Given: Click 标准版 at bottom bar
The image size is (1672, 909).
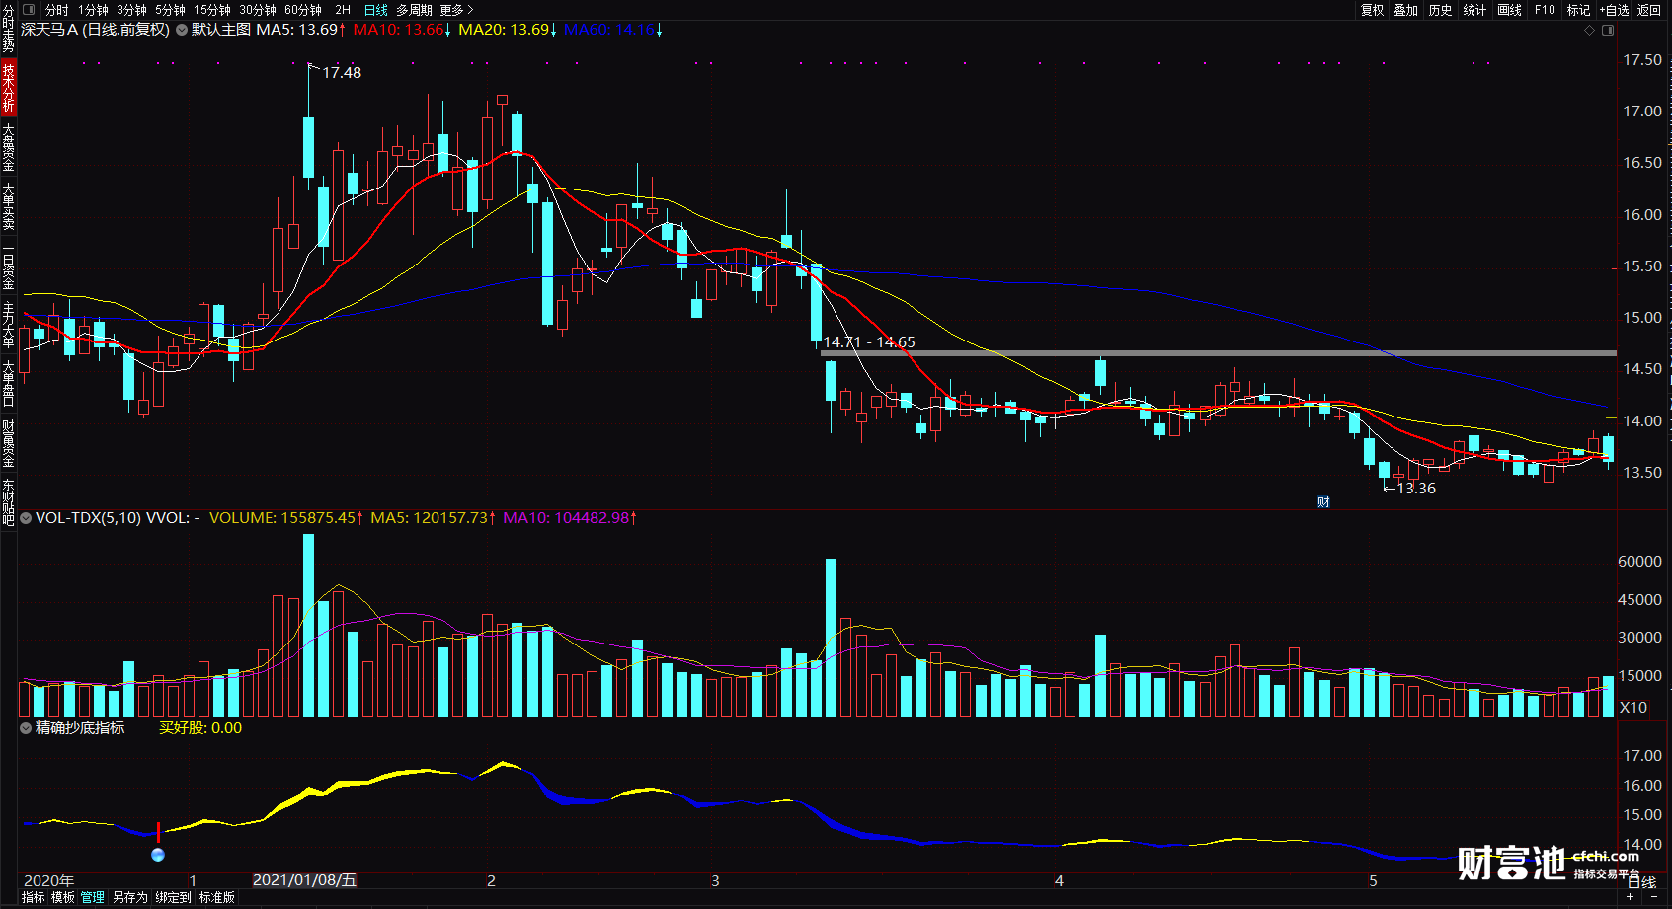Looking at the screenshot, I should [217, 897].
